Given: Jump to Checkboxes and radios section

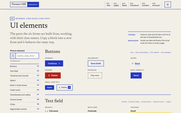Looking at the screenshot, I should [25, 95].
